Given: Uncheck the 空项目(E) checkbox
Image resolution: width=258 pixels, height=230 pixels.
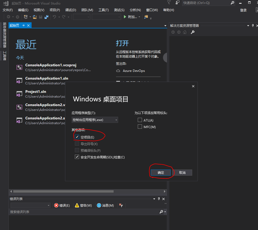Looking at the screenshot, I should pyautogui.click(x=77, y=137).
